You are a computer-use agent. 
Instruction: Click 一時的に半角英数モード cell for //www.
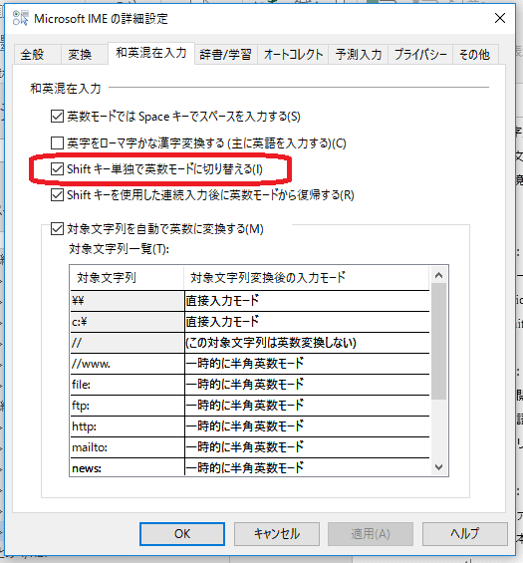pyautogui.click(x=307, y=364)
